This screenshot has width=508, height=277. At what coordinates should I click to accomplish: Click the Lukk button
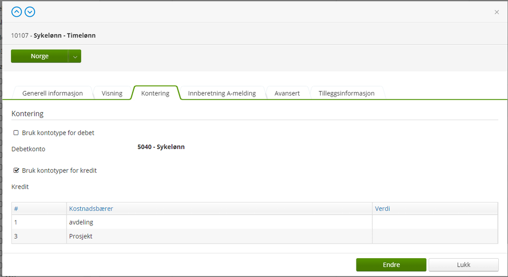(x=464, y=265)
